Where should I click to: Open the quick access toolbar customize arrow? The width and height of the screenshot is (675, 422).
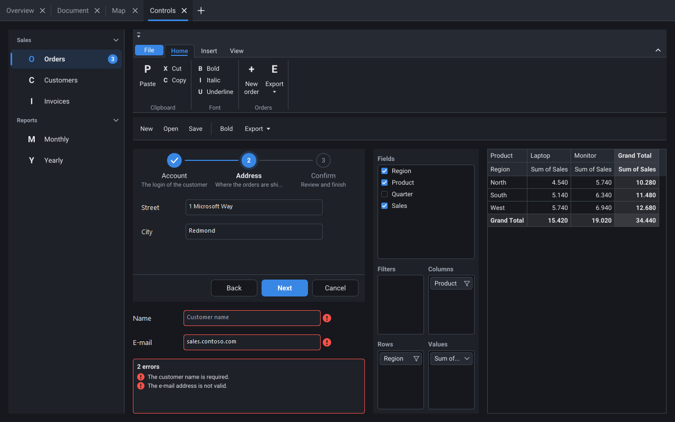[x=139, y=35]
